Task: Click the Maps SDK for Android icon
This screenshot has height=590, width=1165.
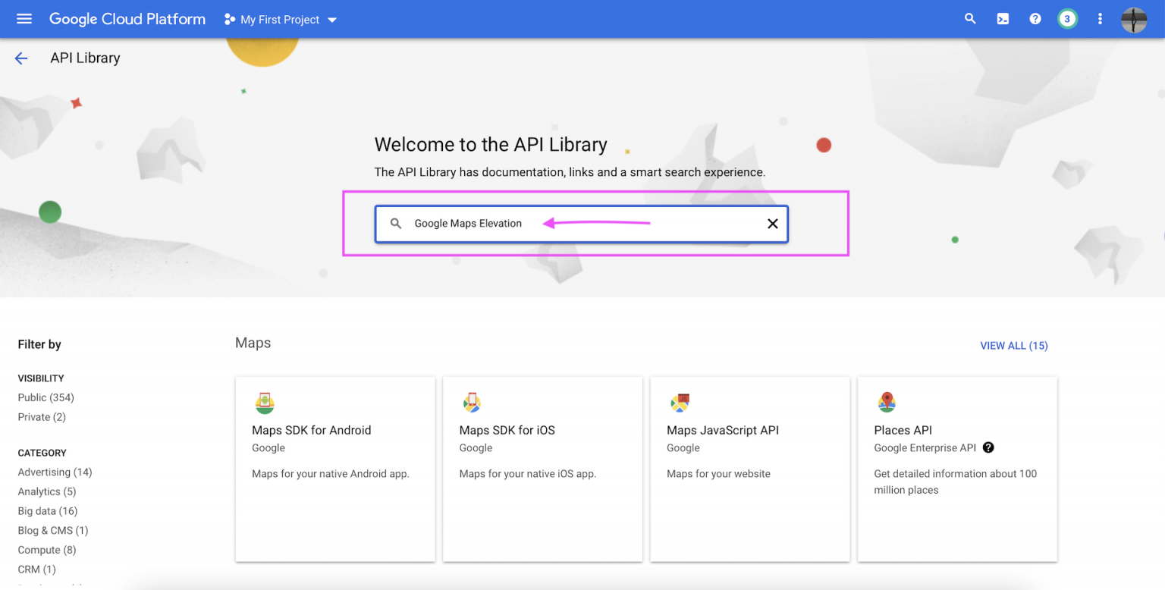Action: point(265,403)
